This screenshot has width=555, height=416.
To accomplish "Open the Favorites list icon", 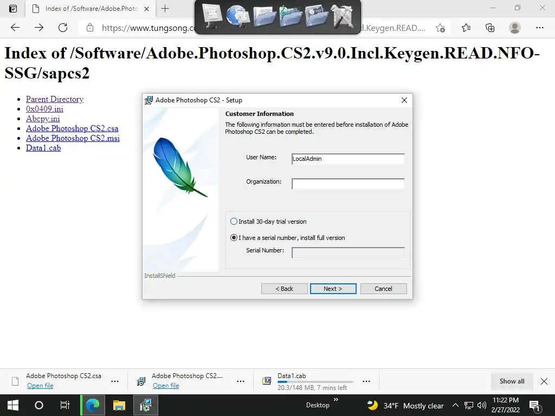I will pos(466,28).
